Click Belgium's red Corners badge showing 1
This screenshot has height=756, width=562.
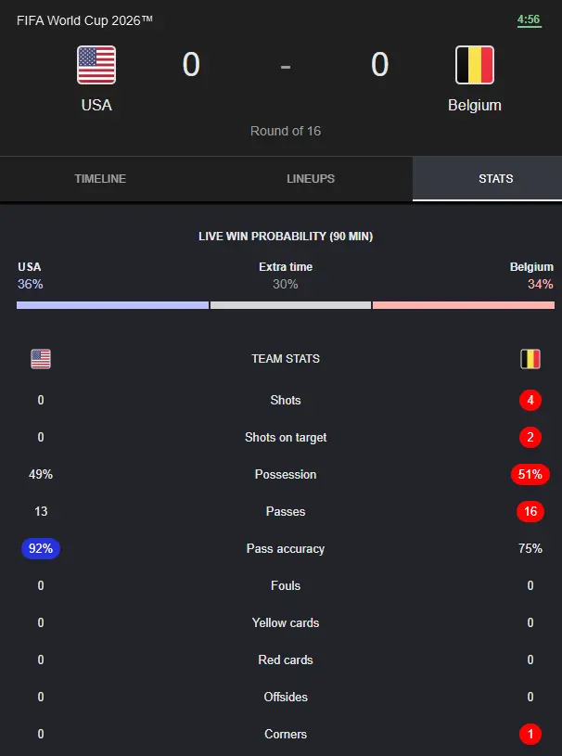click(x=530, y=734)
